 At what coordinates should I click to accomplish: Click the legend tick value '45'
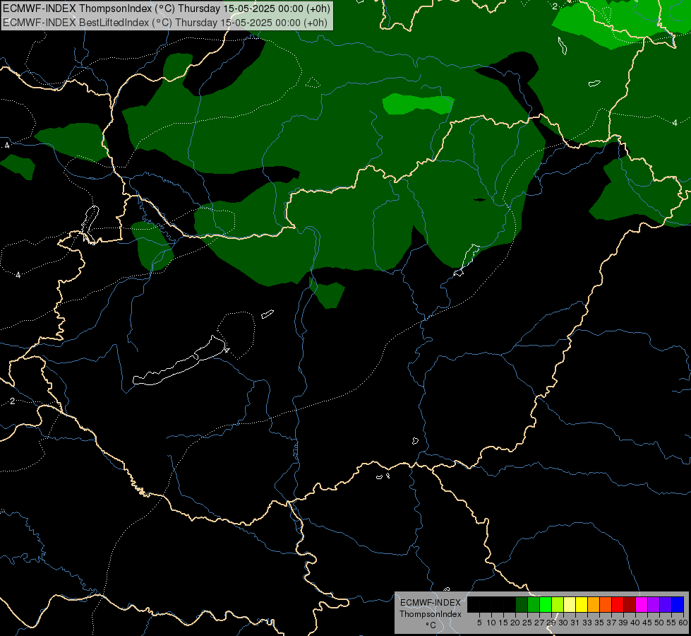(x=647, y=623)
